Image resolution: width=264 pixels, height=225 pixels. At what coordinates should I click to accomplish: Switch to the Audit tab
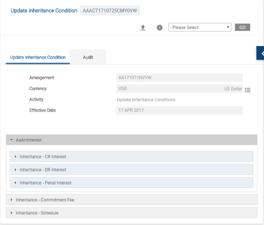point(88,57)
